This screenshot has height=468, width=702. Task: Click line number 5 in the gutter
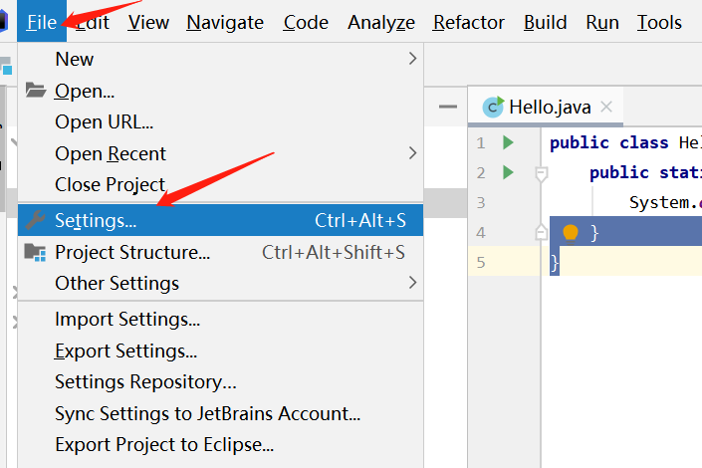(x=481, y=263)
